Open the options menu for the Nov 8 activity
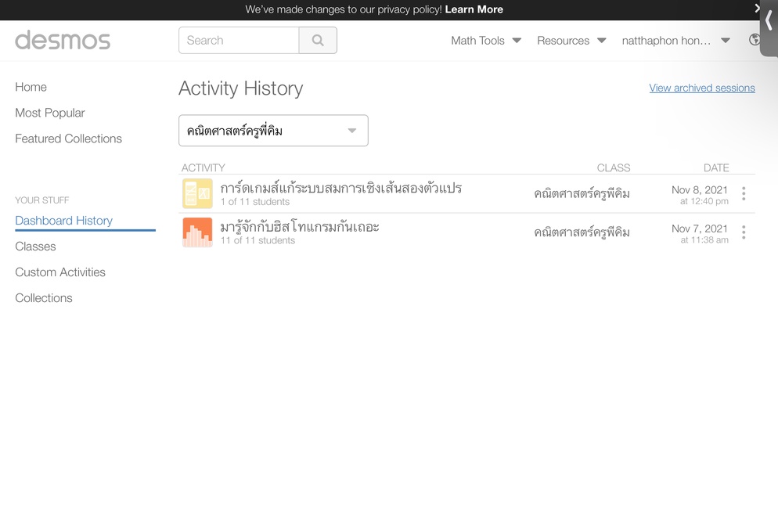The image size is (778, 529). point(744,193)
